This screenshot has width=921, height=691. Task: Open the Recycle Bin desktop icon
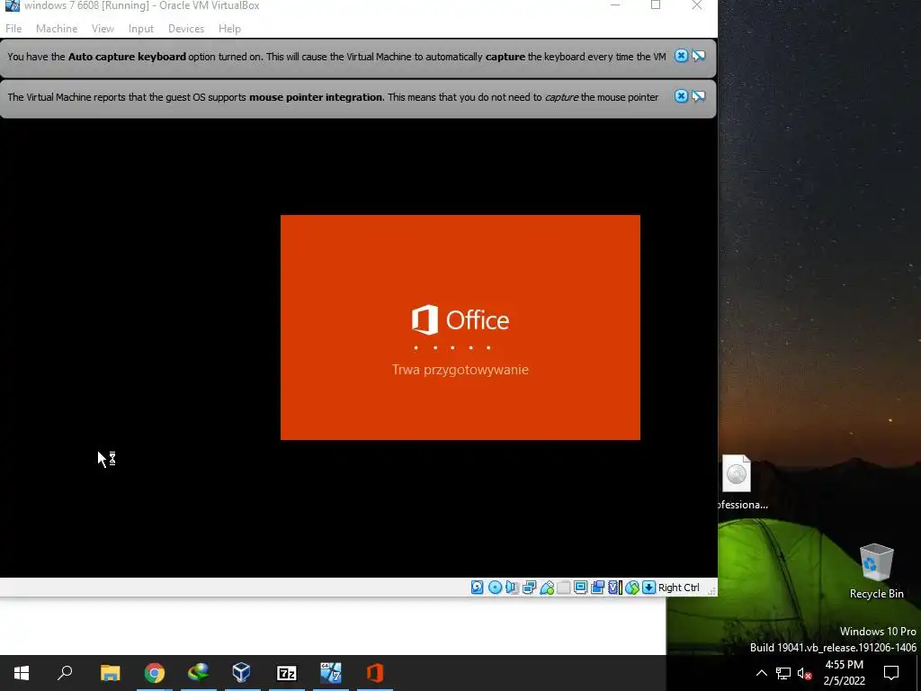(876, 571)
